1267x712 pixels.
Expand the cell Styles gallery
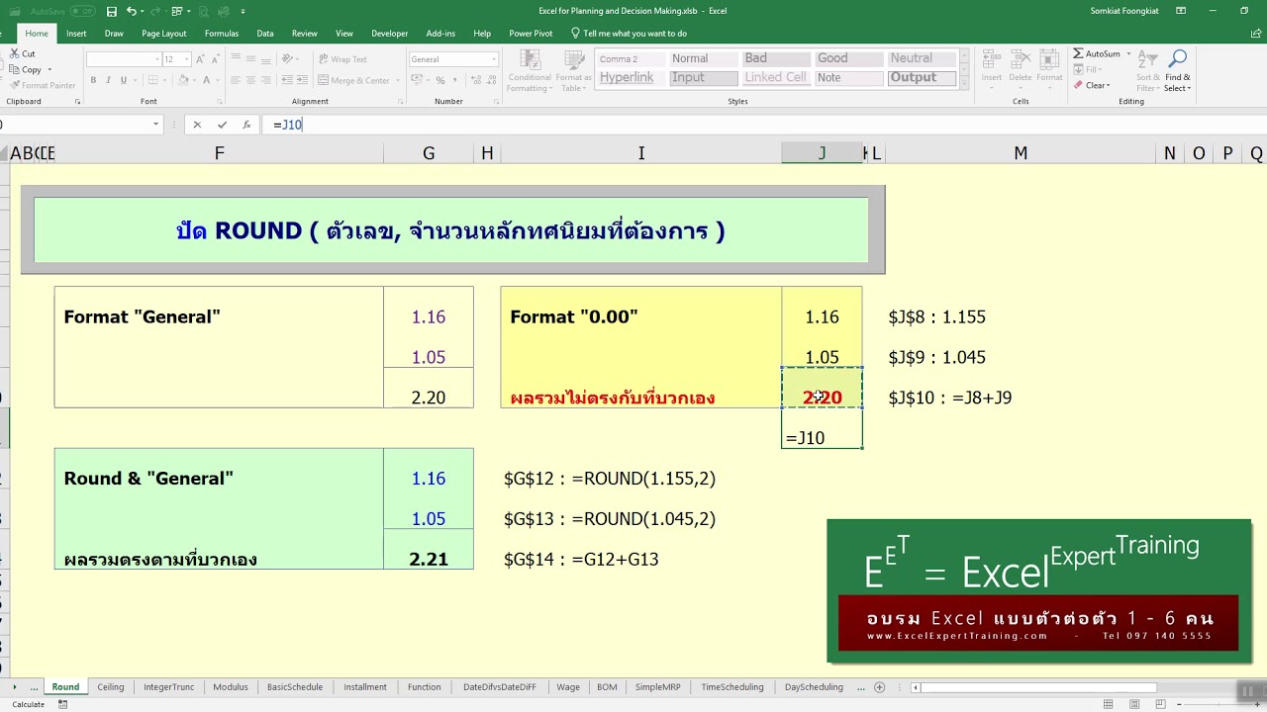click(965, 83)
